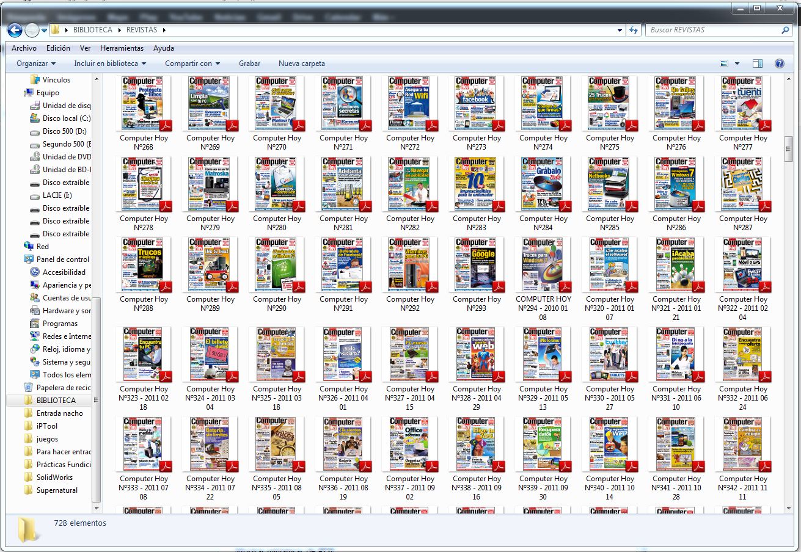Select the Supernatural folder in sidebar

point(51,490)
